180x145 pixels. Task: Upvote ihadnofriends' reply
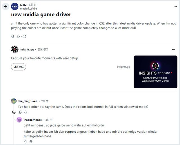pos(26,142)
